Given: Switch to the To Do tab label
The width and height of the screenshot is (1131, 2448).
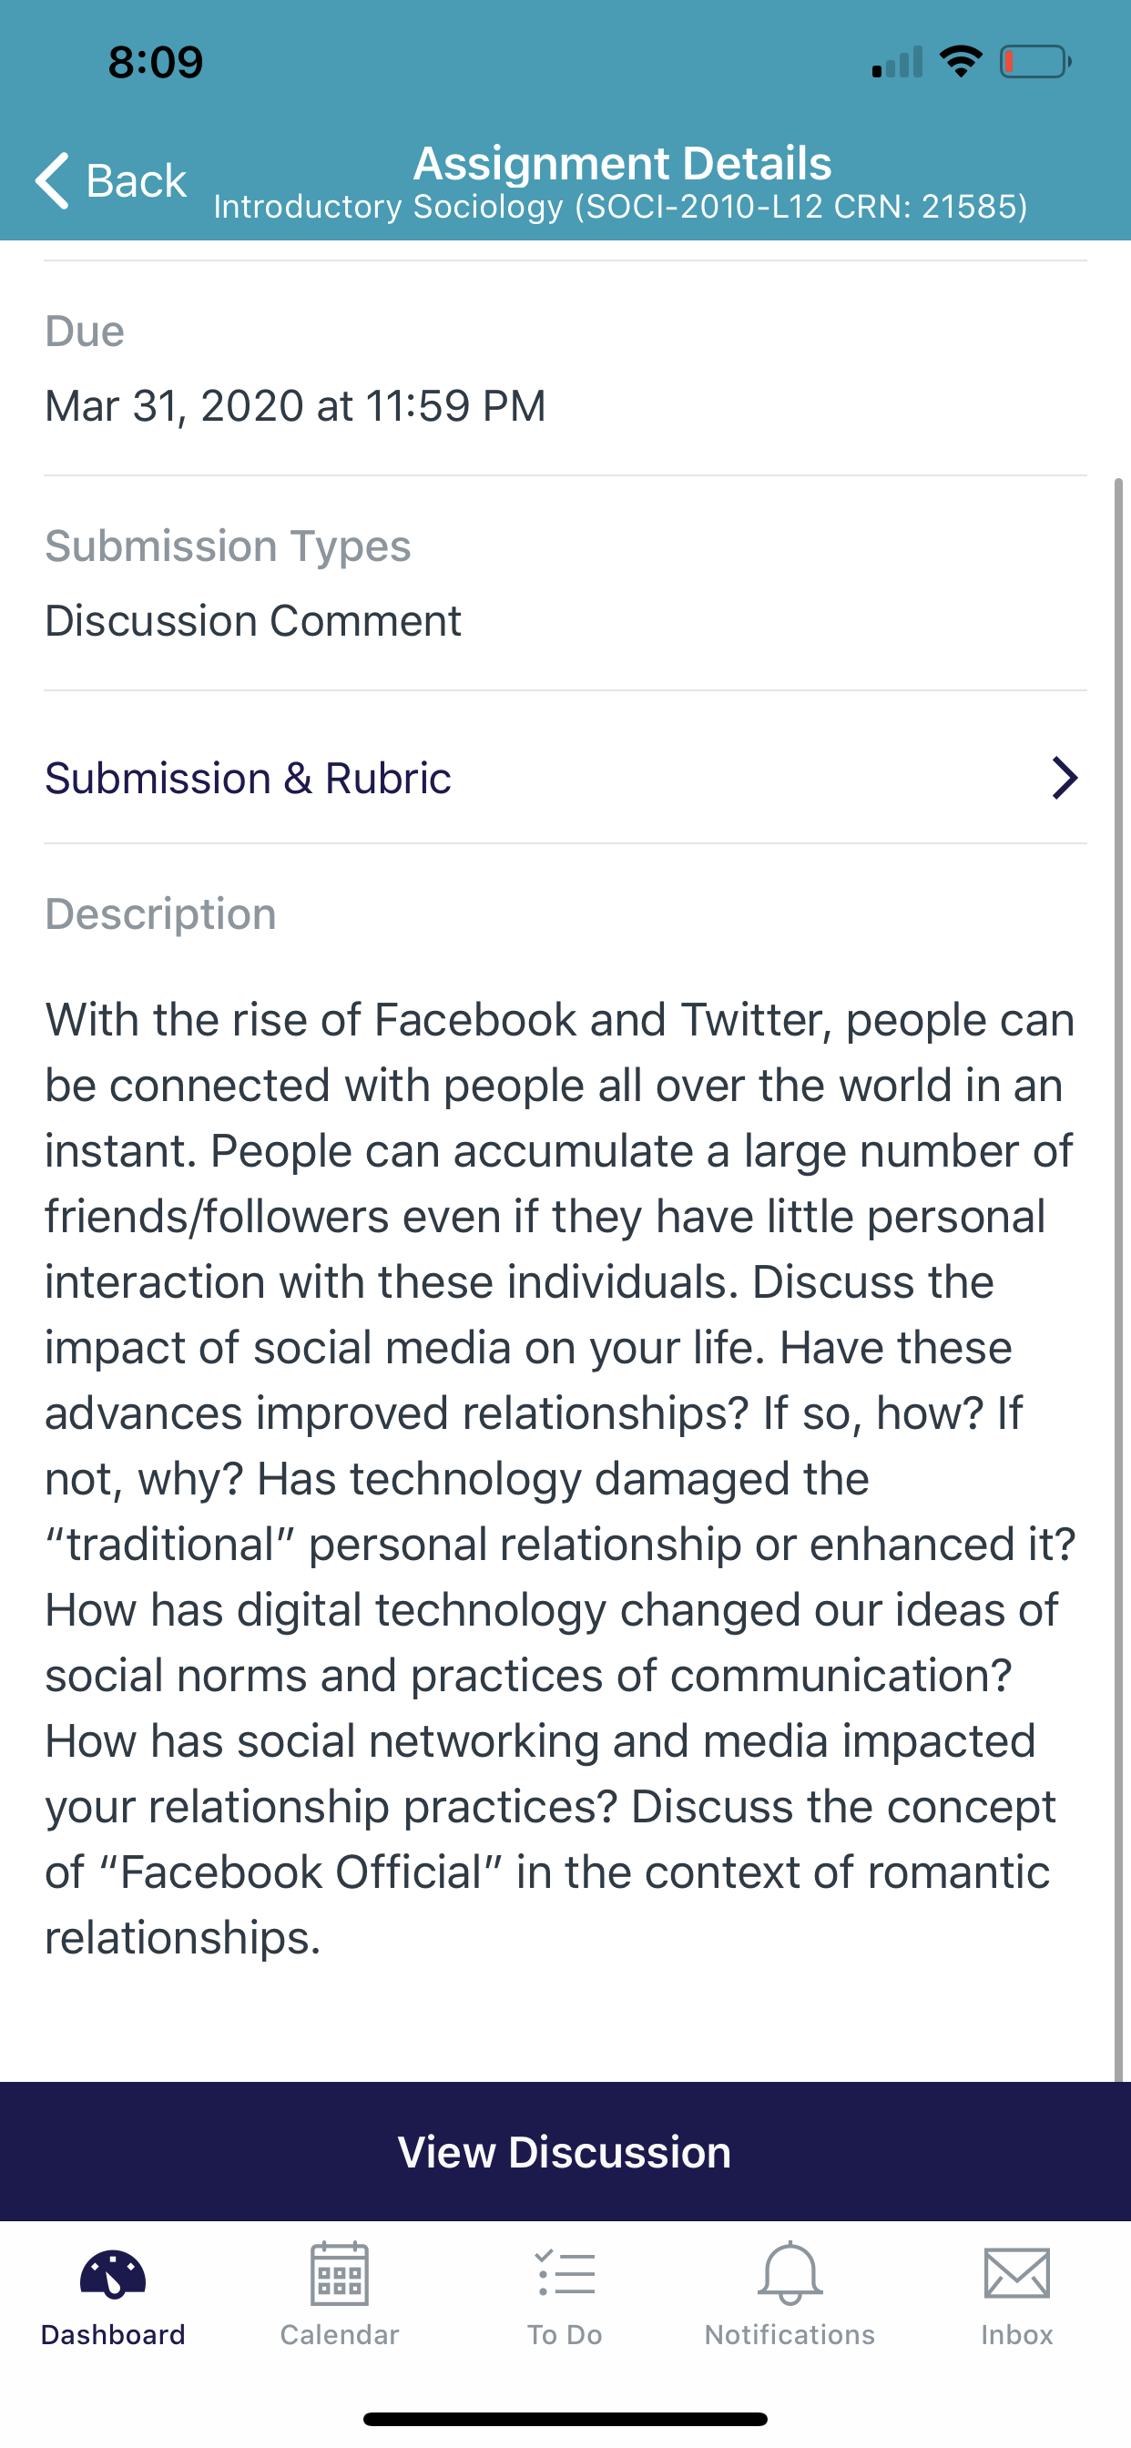Looking at the screenshot, I should coord(565,2335).
